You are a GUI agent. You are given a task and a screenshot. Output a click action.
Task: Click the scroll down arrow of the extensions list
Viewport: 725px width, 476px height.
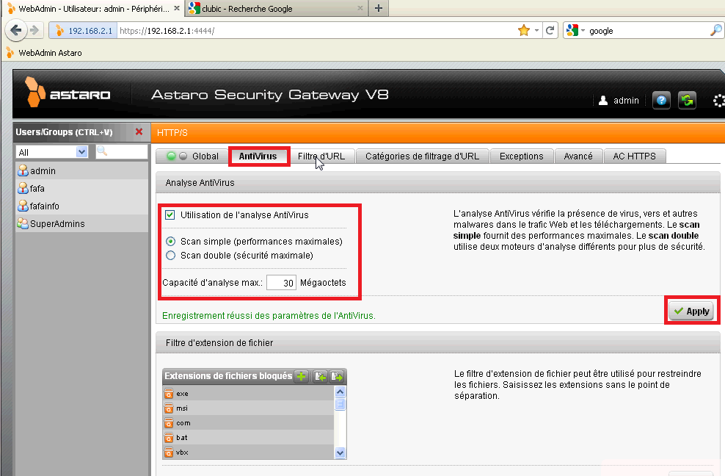click(340, 452)
